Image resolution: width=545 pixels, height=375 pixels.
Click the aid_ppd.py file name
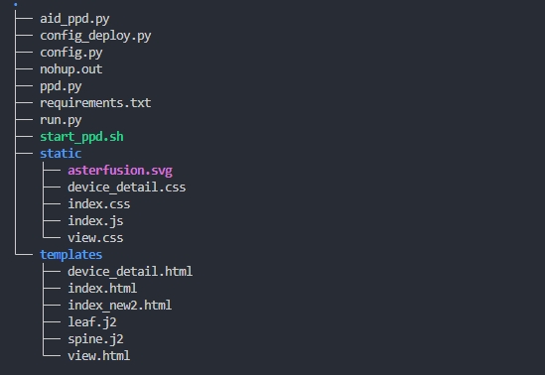[74, 19]
